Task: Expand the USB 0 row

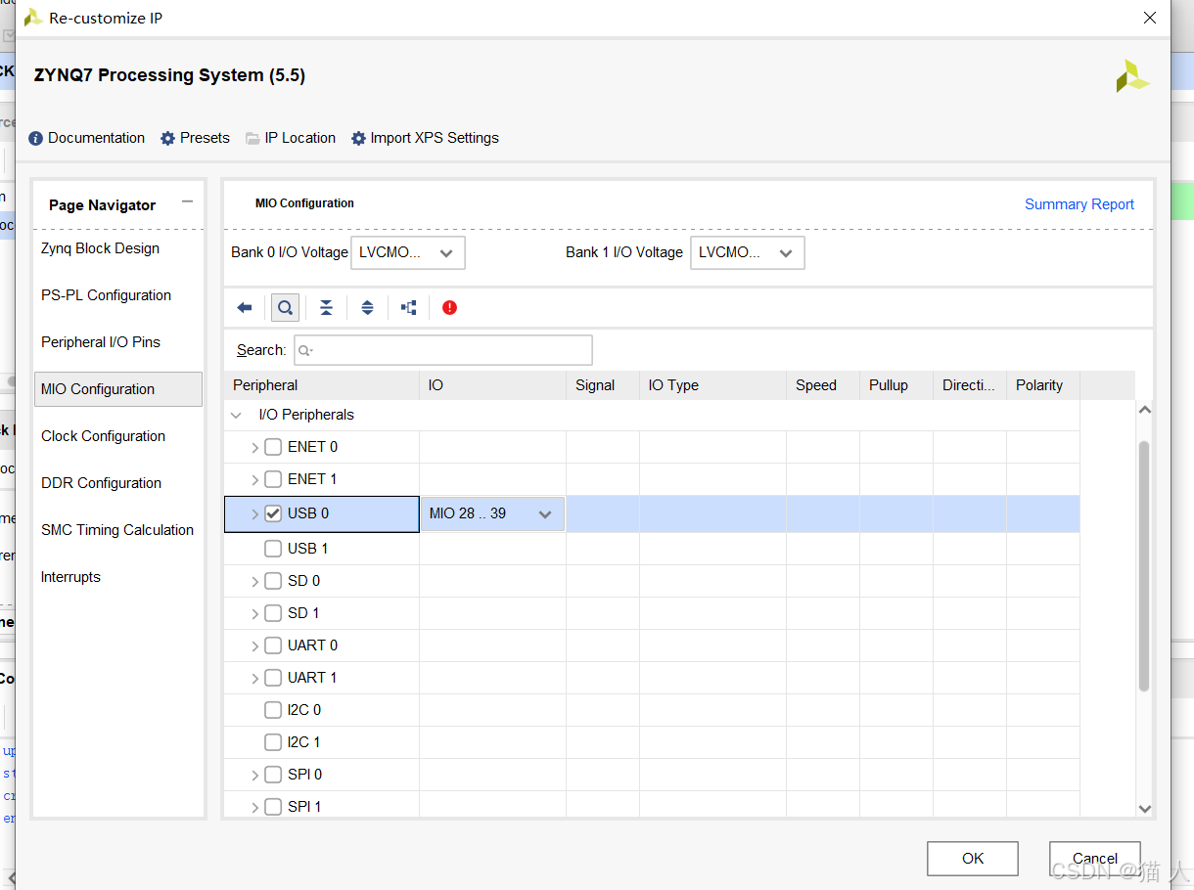Action: 254,514
